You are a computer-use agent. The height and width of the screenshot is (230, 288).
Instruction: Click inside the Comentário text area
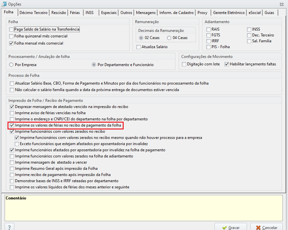pyautogui.click(x=144, y=208)
